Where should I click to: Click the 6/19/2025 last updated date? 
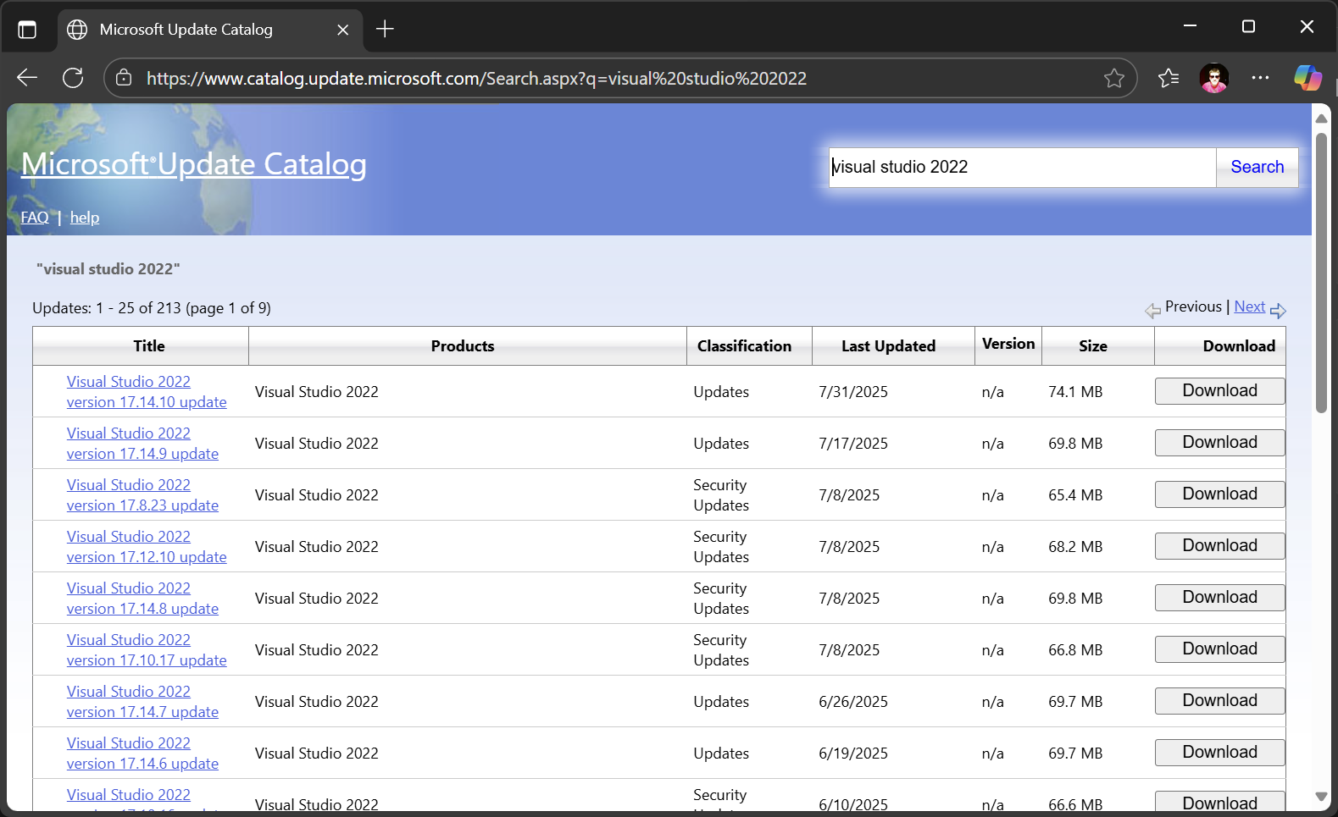(853, 754)
